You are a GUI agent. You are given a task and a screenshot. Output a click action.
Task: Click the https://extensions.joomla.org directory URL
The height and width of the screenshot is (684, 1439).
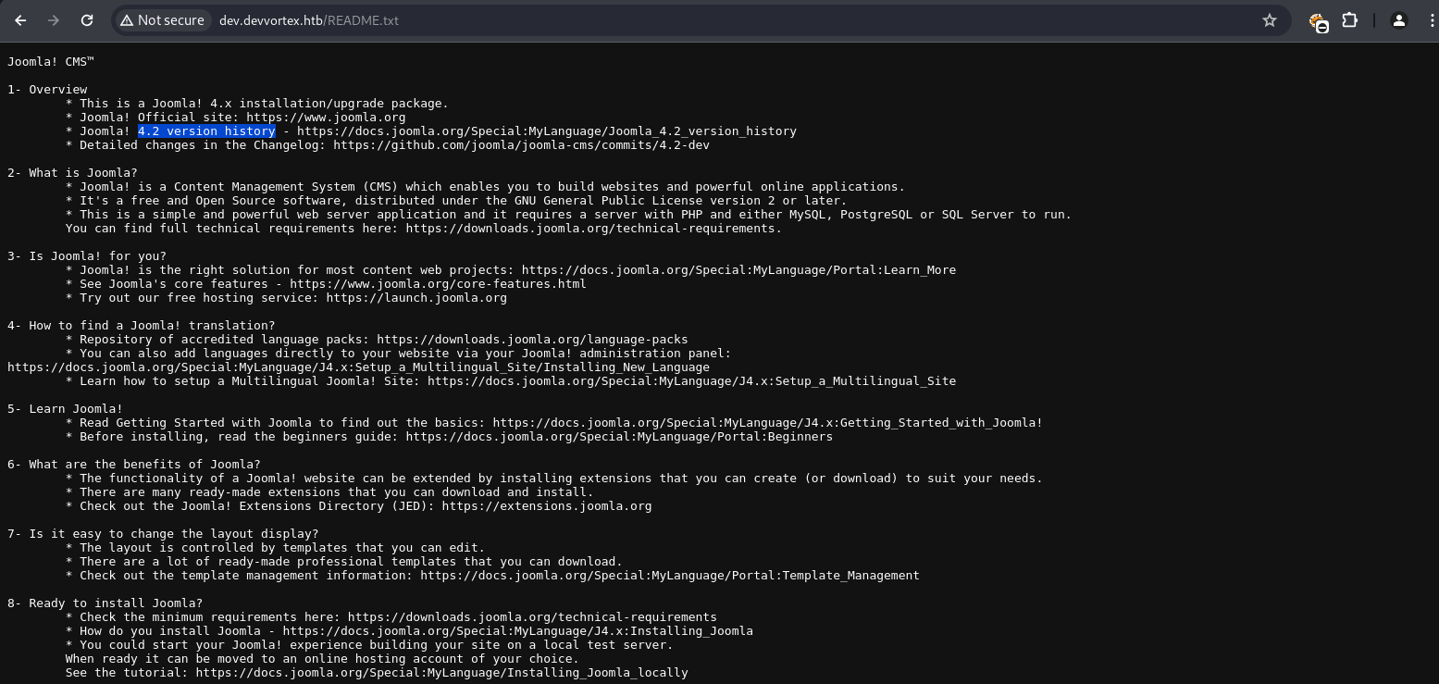coord(546,506)
